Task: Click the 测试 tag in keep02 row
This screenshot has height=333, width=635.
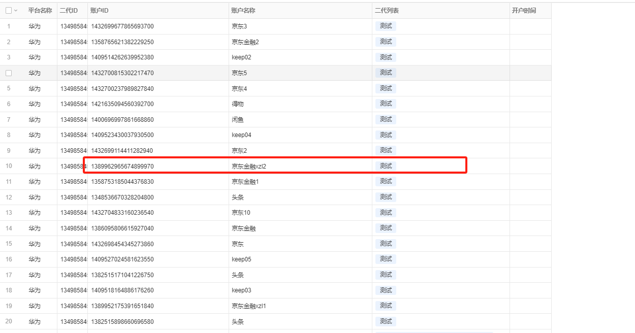Action: (386, 57)
